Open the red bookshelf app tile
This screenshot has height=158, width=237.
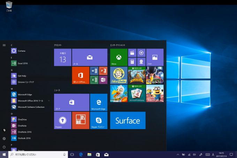point(81,120)
